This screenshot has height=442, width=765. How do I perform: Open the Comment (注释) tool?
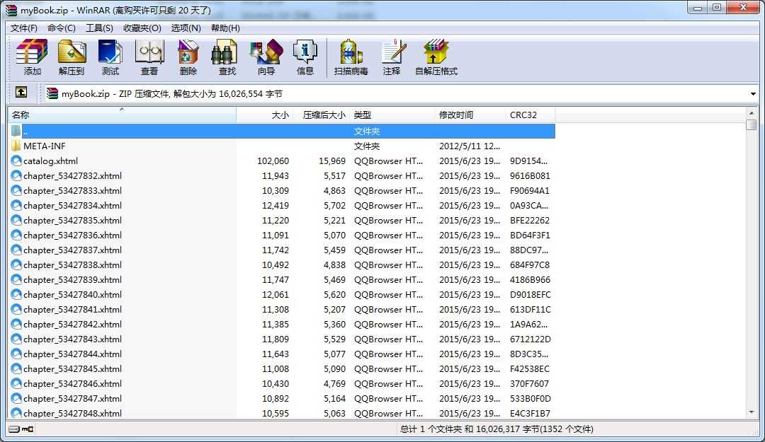point(392,52)
